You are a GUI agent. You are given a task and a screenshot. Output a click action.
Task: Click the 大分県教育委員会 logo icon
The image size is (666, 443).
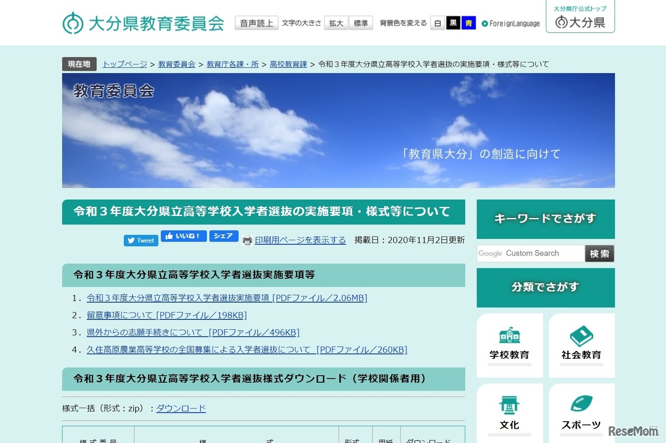(x=72, y=23)
